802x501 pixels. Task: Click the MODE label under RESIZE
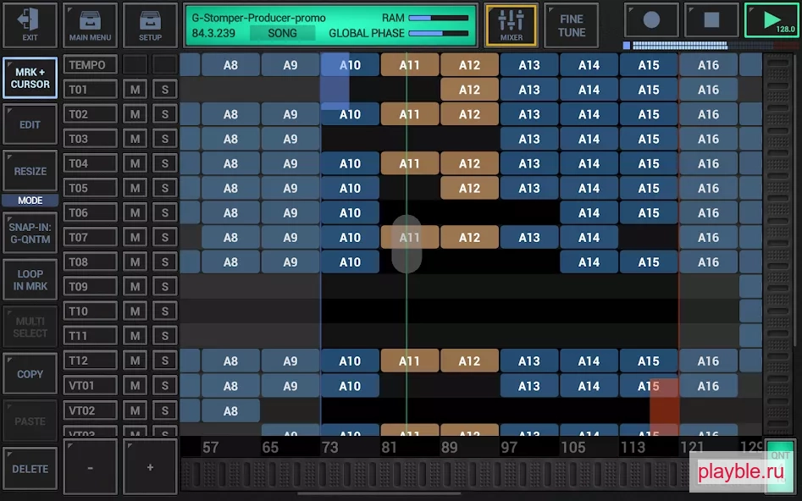pyautogui.click(x=30, y=201)
